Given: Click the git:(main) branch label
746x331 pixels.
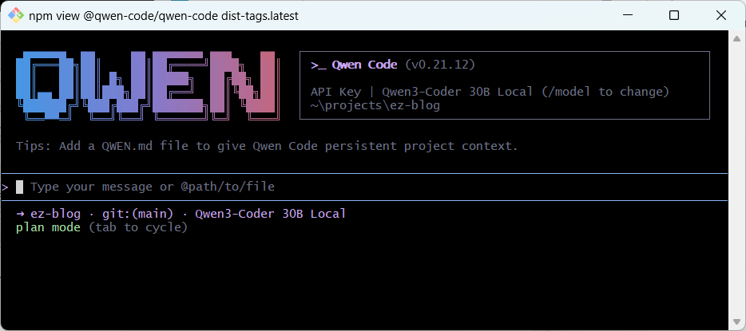Looking at the screenshot, I should 138,214.
